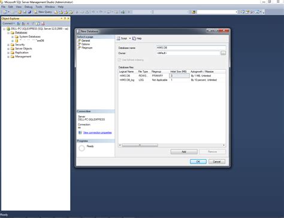The image size is (284, 218).
Task: Click the Undo arrow icon in toolbar
Action: tap(93, 12)
